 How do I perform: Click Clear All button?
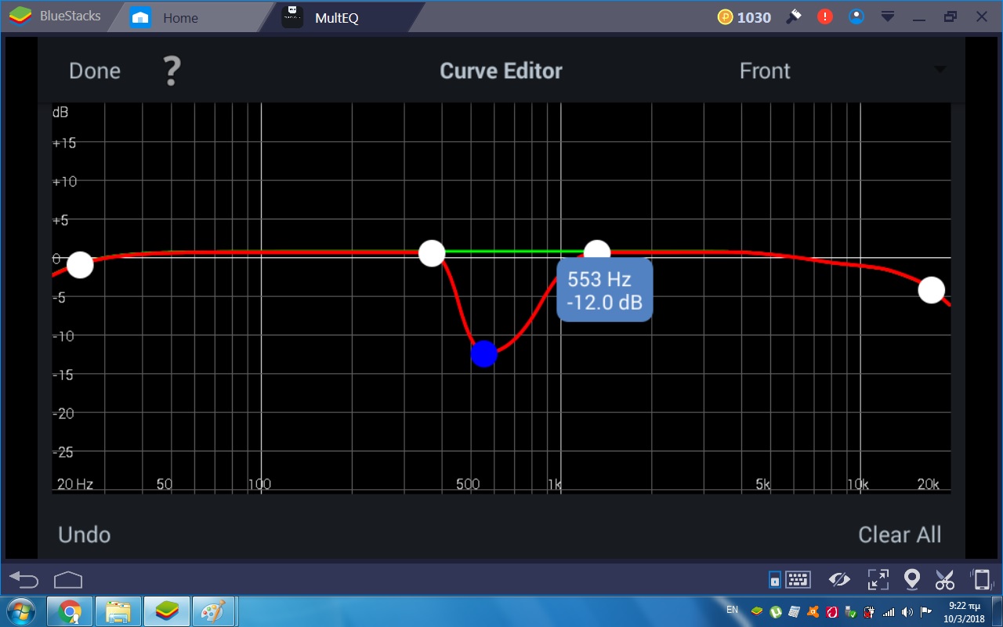899,535
